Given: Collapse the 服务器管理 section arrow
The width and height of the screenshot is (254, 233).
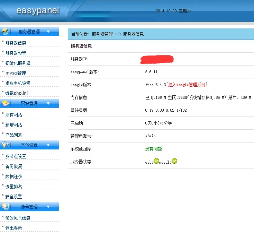Looking at the screenshot, I should pos(48,32).
